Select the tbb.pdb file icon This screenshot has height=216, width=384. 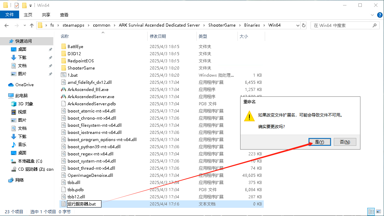click(x=64, y=190)
